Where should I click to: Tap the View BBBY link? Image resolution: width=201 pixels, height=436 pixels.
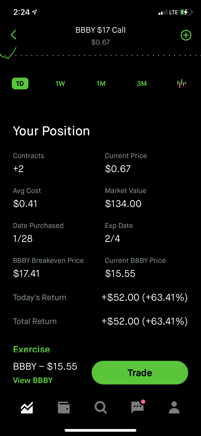pos(33,380)
